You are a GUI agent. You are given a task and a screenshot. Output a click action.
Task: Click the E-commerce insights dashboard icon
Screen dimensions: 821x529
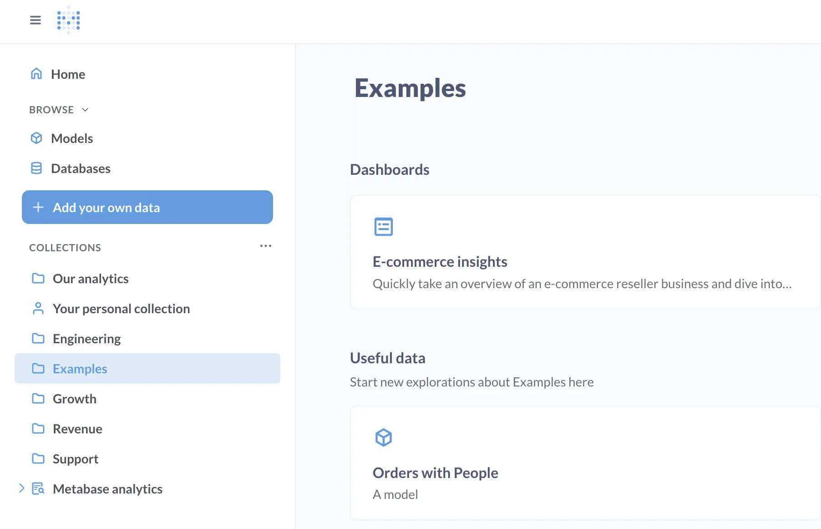tap(383, 227)
